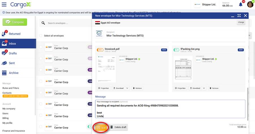Open Properties of Packing list.png
The height and width of the screenshot is (134, 255).
tap(180, 88)
